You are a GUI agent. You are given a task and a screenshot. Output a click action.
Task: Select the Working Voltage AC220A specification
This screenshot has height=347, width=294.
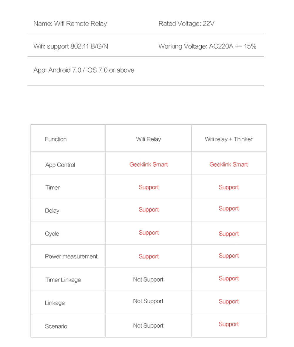(x=207, y=46)
